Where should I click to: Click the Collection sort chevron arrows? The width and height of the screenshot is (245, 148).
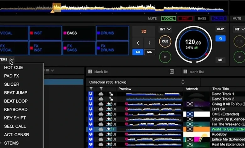[183, 82]
